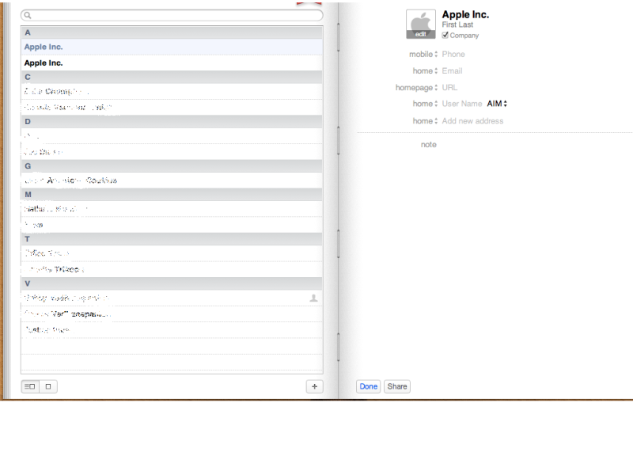Viewport: 633px width, 475px height.
Task: Click the M section header
Action: 172,194
